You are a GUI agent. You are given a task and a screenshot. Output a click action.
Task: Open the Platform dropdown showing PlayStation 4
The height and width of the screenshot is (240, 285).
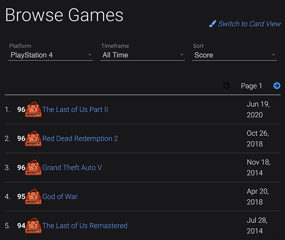click(51, 55)
